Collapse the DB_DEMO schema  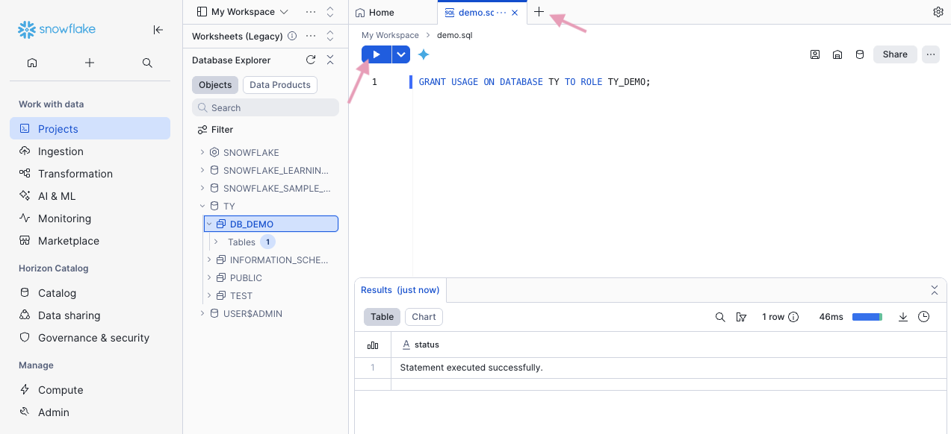pyautogui.click(x=210, y=224)
